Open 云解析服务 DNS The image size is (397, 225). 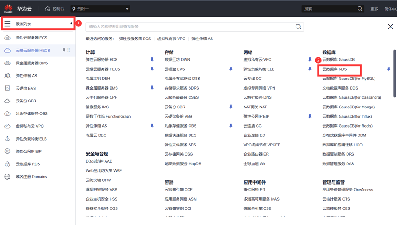(257, 97)
